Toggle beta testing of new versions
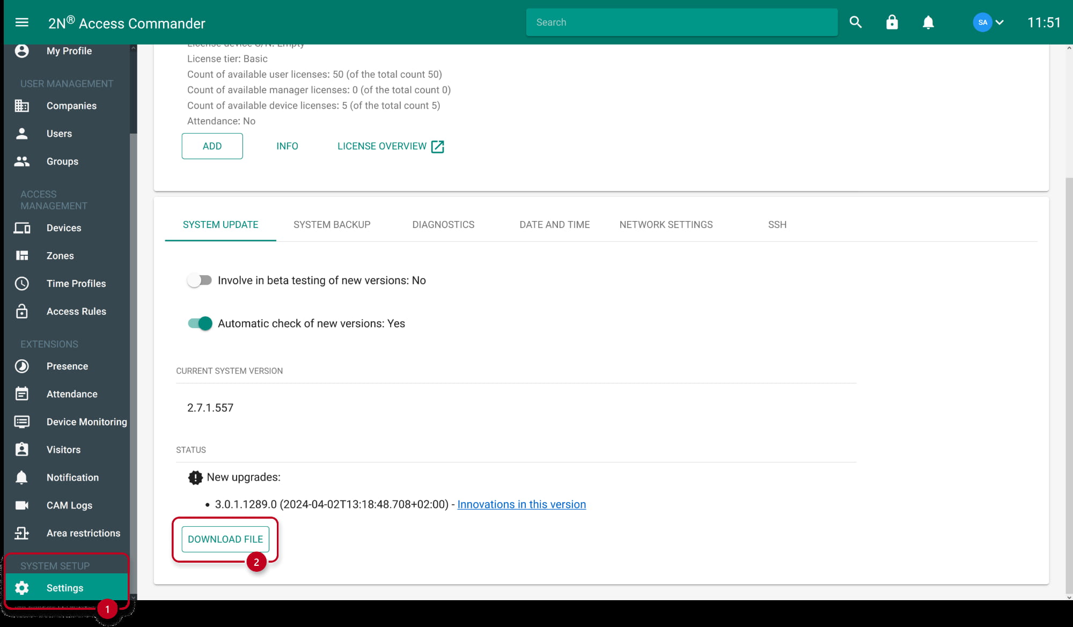The height and width of the screenshot is (627, 1073). click(x=200, y=280)
